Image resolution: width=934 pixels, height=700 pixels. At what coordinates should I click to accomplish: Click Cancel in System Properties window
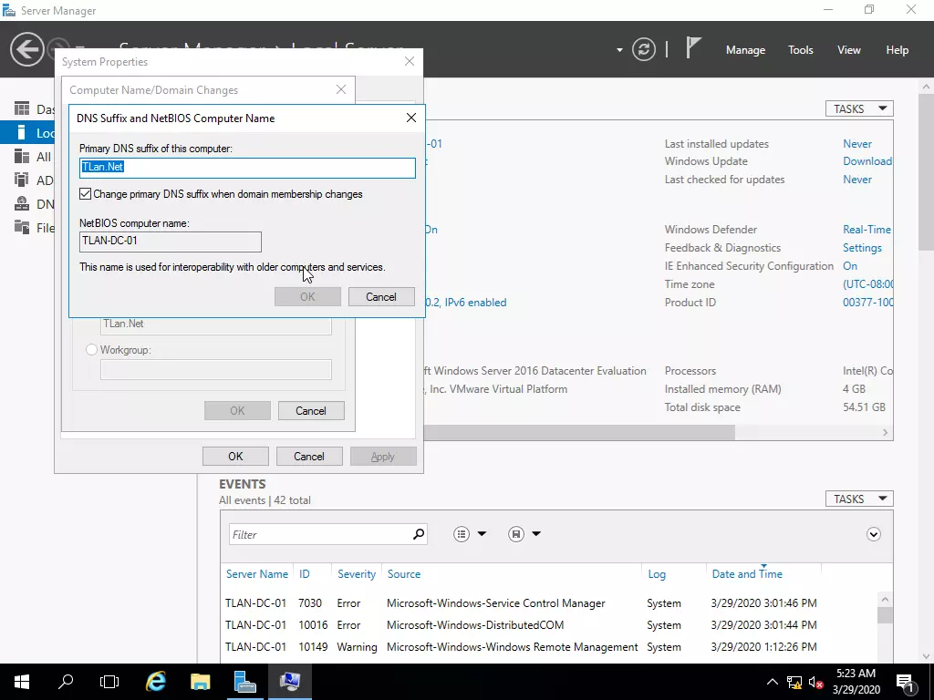[309, 457]
